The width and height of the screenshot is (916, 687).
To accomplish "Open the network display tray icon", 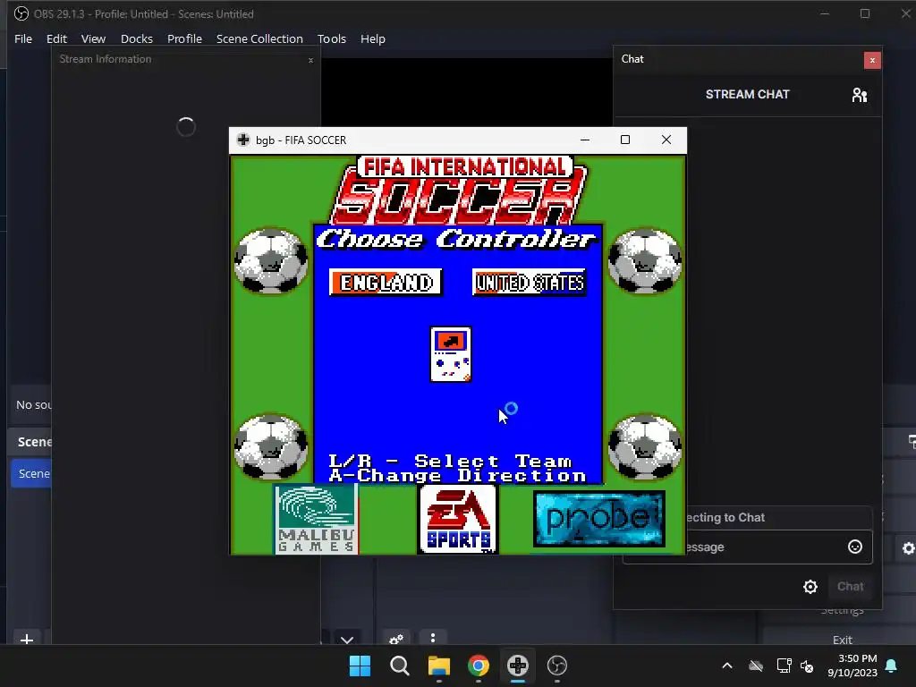I will click(x=784, y=666).
